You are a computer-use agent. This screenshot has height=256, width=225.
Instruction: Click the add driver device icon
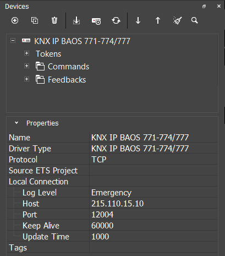(96, 21)
